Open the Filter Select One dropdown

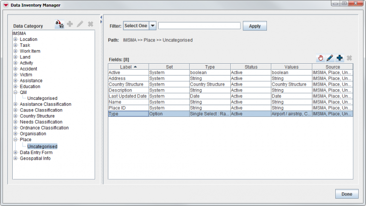pos(152,26)
